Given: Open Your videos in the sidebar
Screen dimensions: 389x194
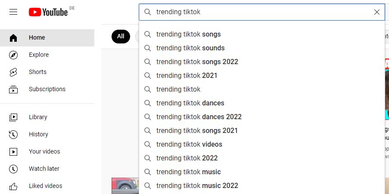Looking at the screenshot, I should point(44,151).
